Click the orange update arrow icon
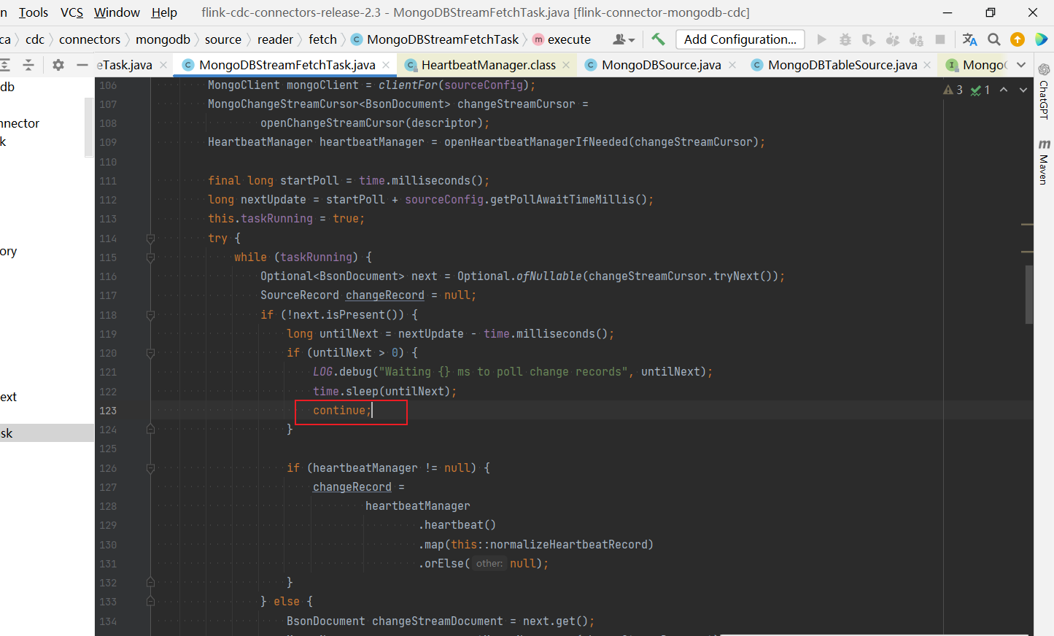The height and width of the screenshot is (636, 1054). pyautogui.click(x=1018, y=39)
